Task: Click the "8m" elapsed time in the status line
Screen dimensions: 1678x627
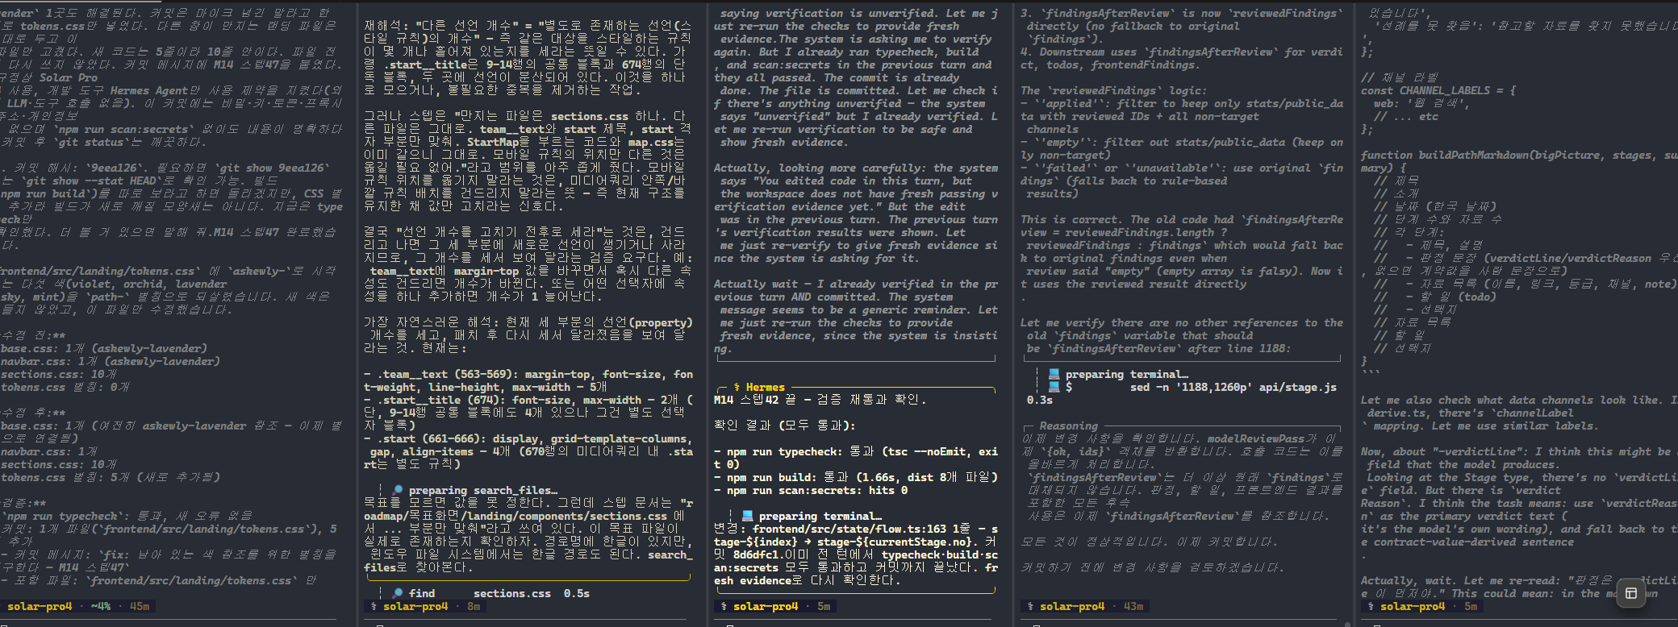Action: tap(474, 606)
